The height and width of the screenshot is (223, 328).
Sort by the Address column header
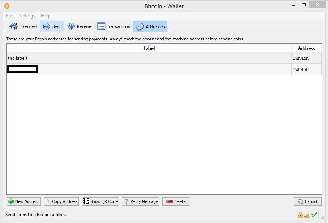(x=306, y=48)
